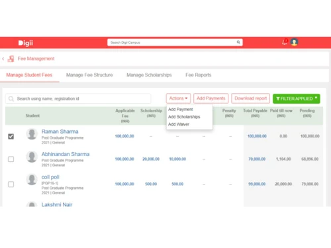This screenshot has height=248, width=331.
Task: Click Raman Sharma's avatar picture
Action: [32, 134]
